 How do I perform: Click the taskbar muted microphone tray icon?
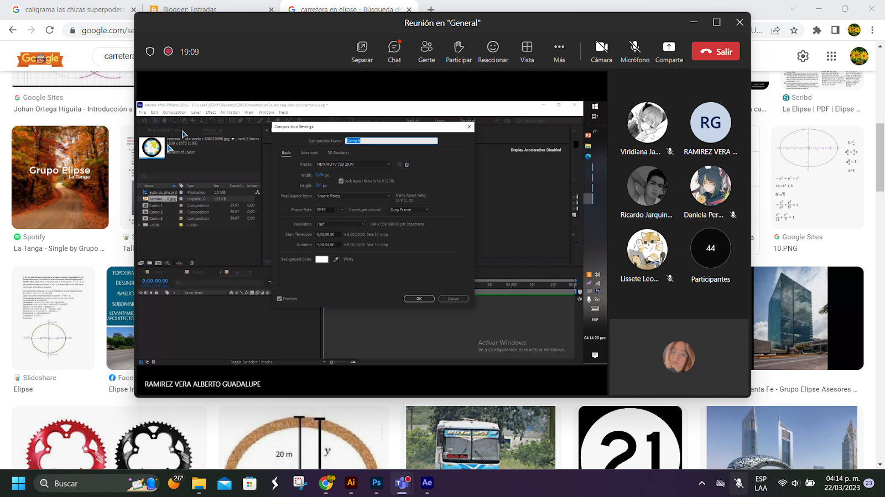(x=738, y=483)
